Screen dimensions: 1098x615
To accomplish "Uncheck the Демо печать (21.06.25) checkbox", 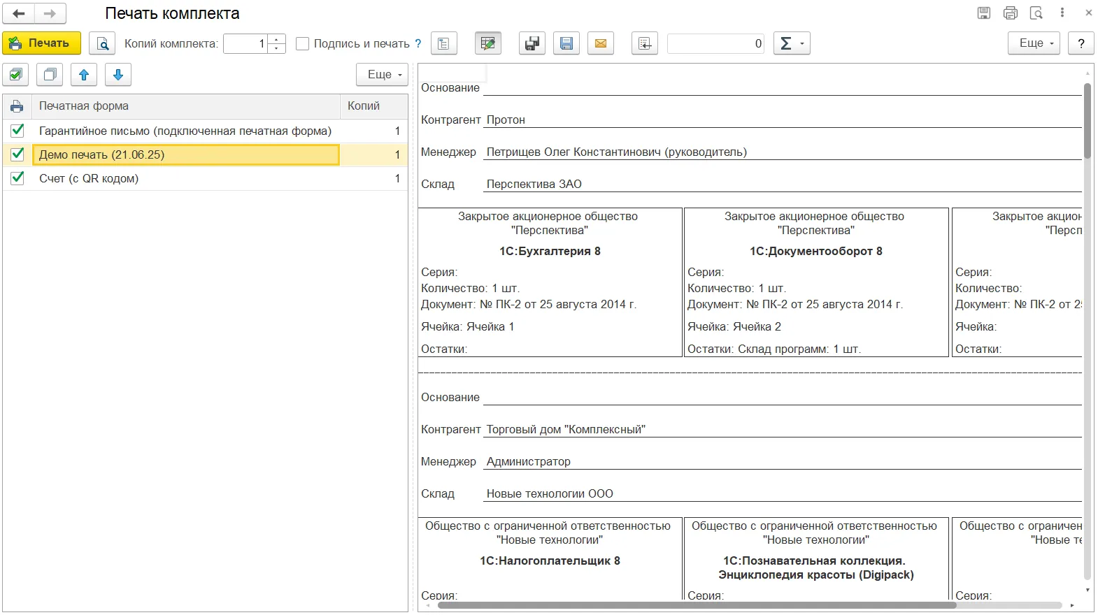I will [x=17, y=154].
